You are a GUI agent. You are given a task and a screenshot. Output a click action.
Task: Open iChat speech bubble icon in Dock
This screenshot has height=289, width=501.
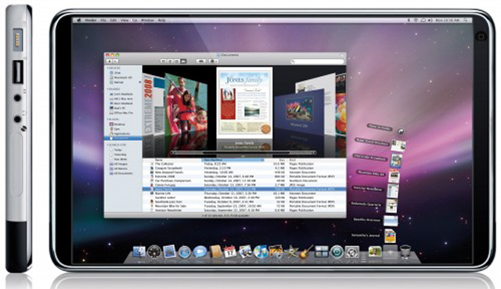point(200,252)
